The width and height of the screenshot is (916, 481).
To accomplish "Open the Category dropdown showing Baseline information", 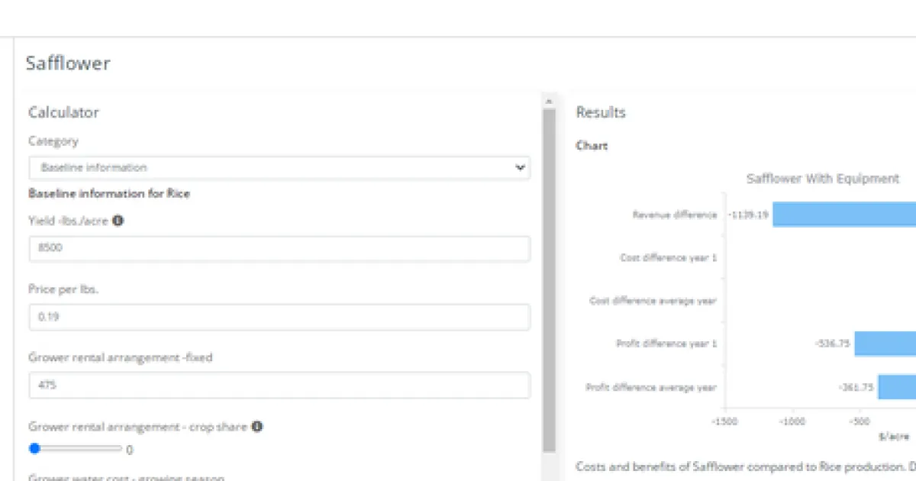I will [x=279, y=167].
